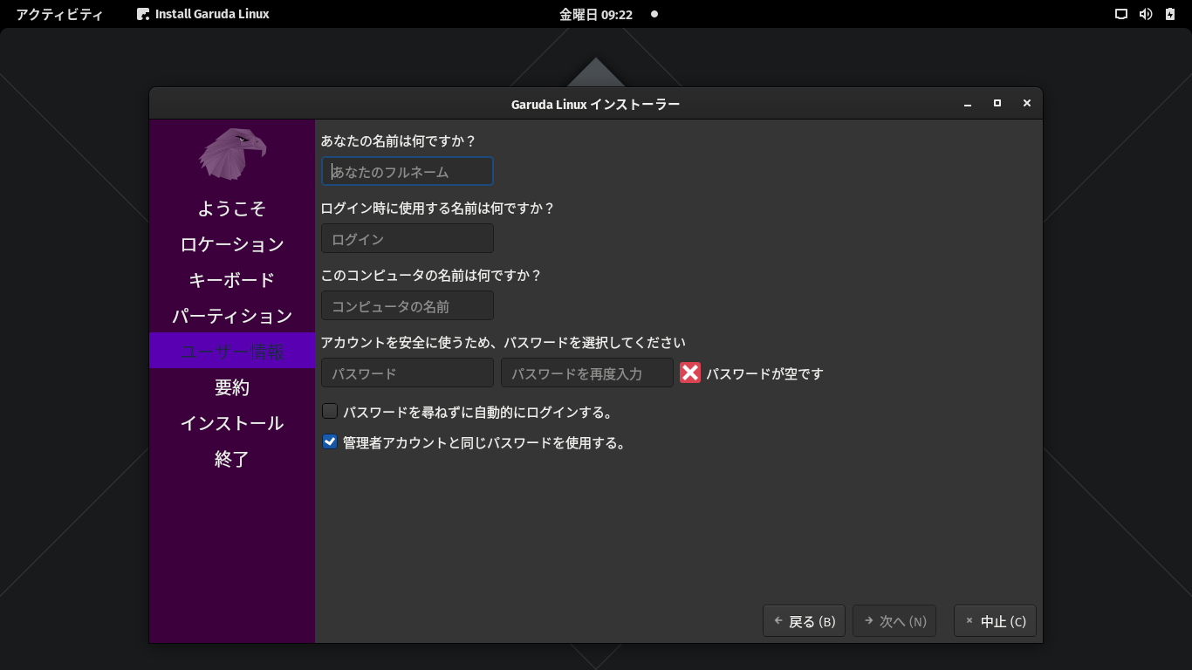Image resolution: width=1192 pixels, height=670 pixels.
Task: Open アクティビティ overview
Action: (59, 14)
